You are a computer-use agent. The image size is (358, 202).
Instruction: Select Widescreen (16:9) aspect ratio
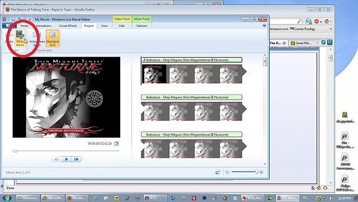37,38
